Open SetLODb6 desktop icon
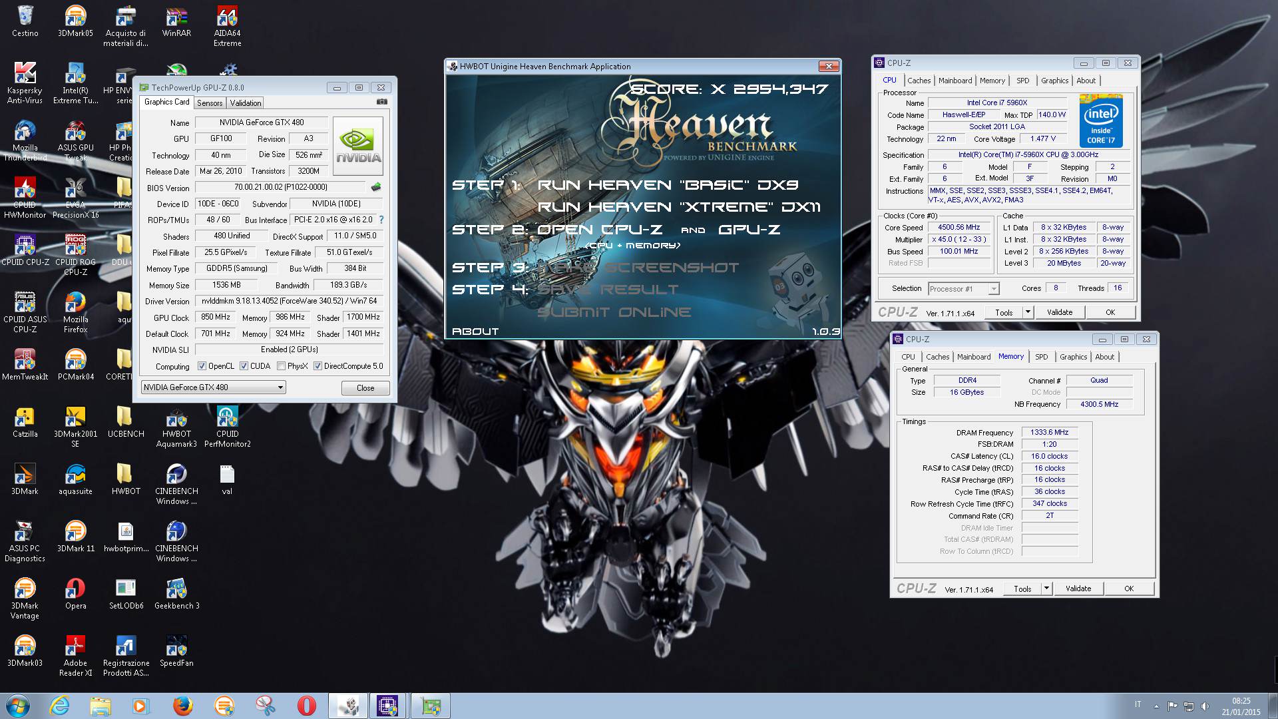The image size is (1278, 719). (x=126, y=593)
